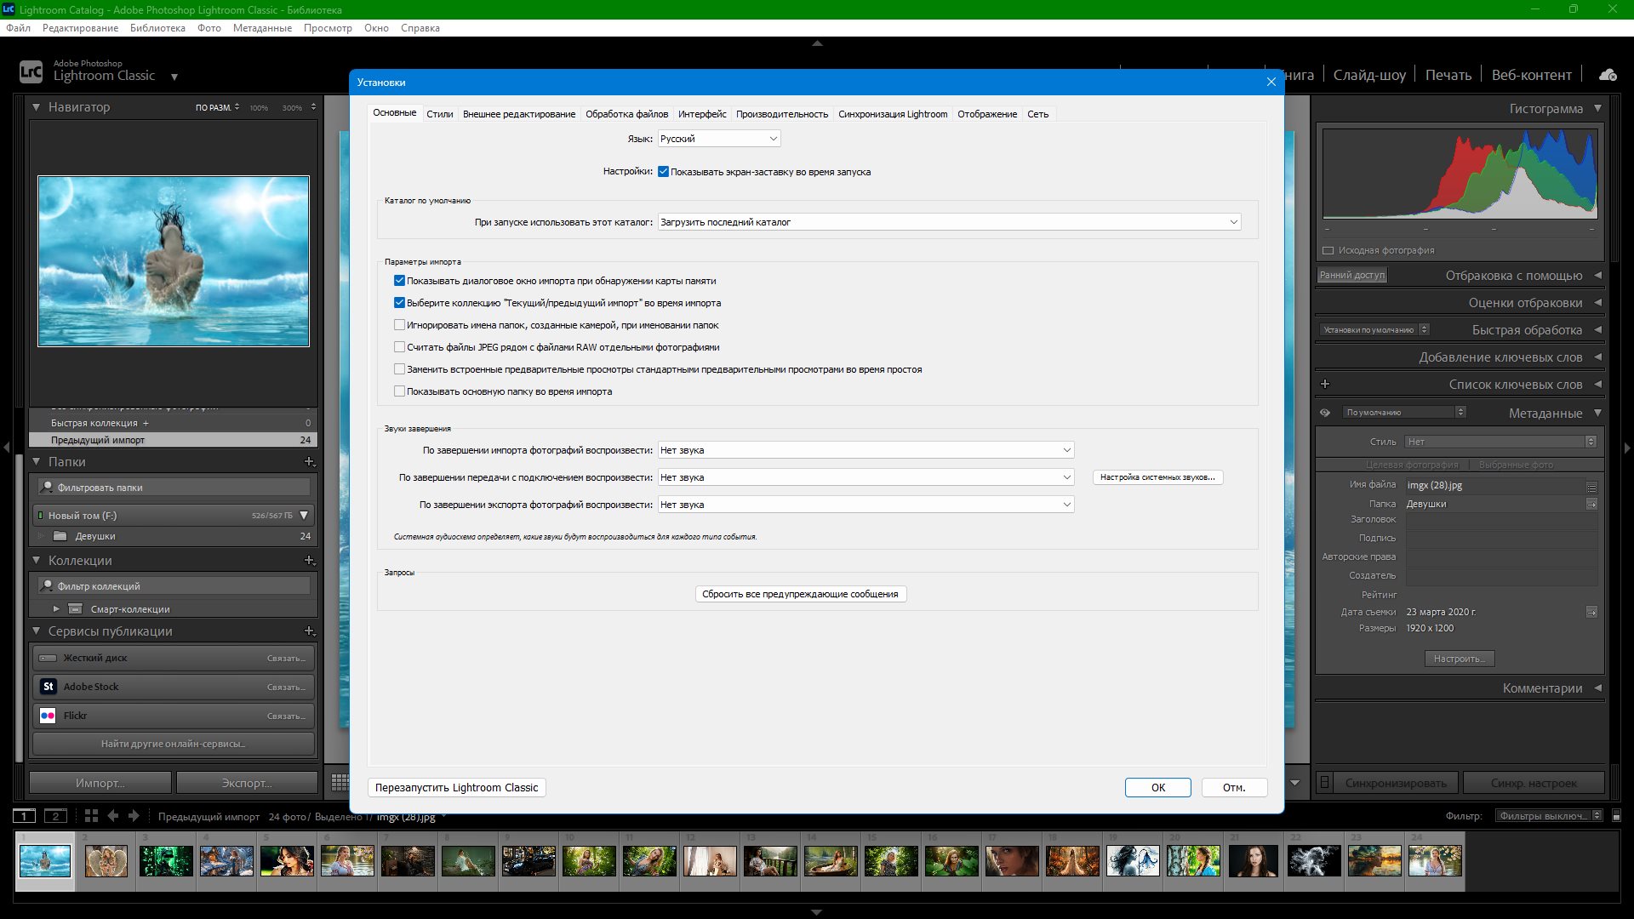Click the Adobe Stock service icon

[49, 687]
